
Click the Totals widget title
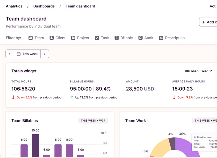click(x=24, y=71)
